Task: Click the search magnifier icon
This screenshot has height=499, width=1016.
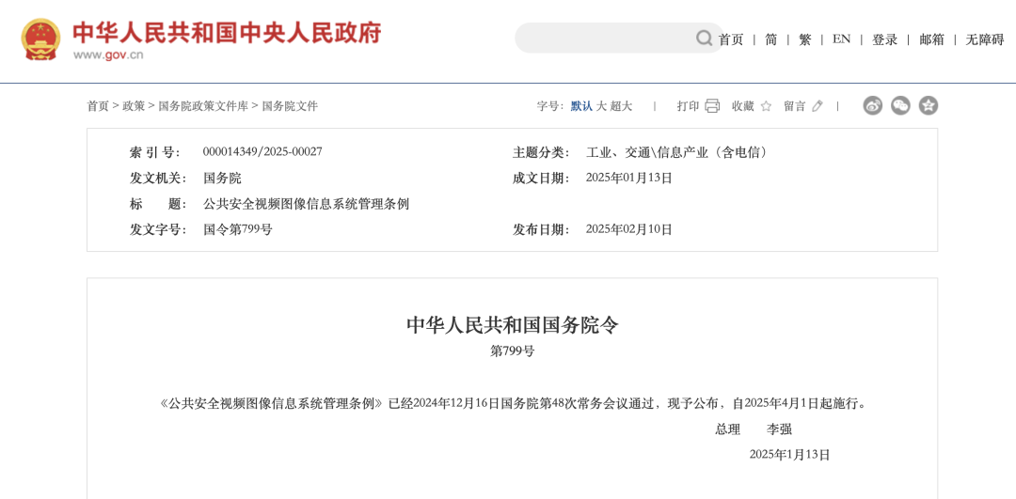Action: pyautogui.click(x=704, y=39)
